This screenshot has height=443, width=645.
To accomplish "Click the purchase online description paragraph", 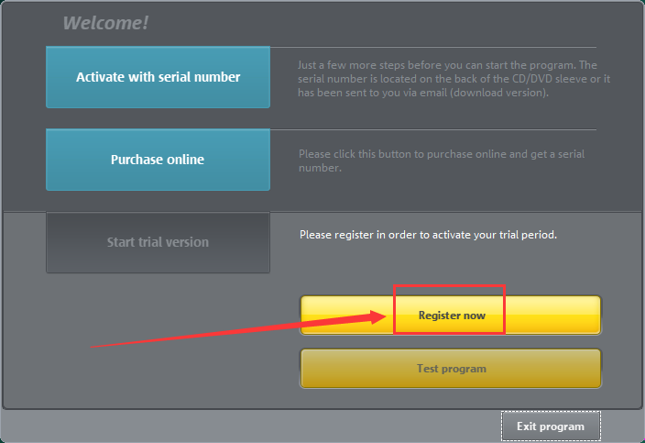I will click(442, 161).
